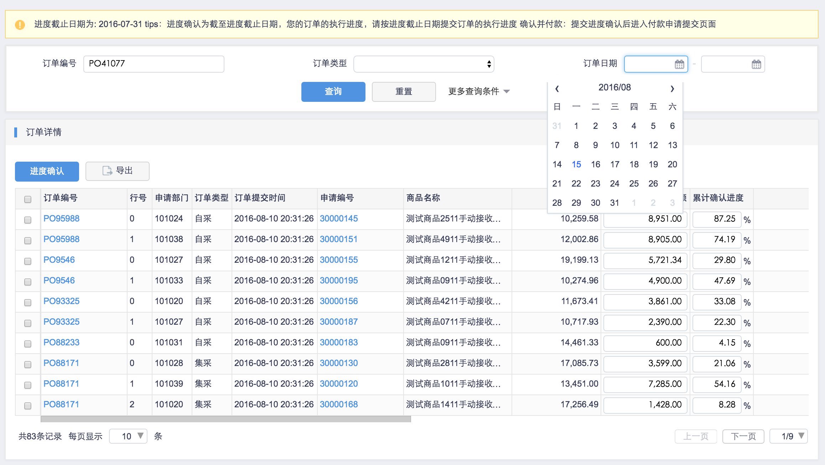Click the 上一页 previous page button
The height and width of the screenshot is (465, 825).
click(x=696, y=436)
